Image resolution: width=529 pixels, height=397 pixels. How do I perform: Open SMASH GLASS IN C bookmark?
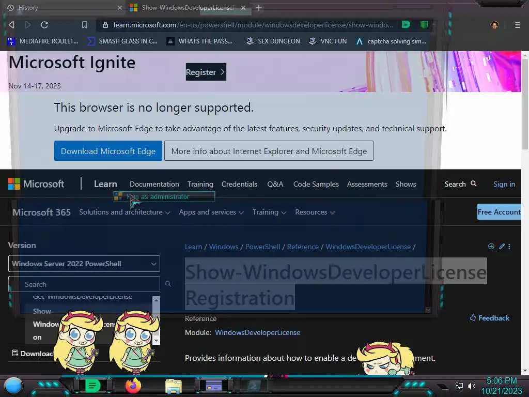tap(122, 41)
